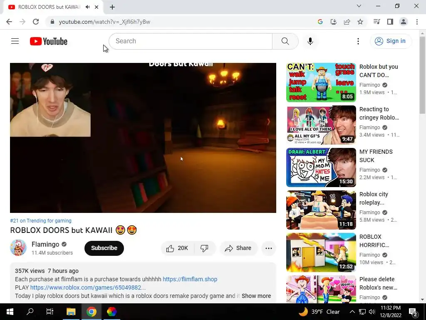Screen dimensions: 426x320
Task: Go back in browser history
Action: point(9,22)
